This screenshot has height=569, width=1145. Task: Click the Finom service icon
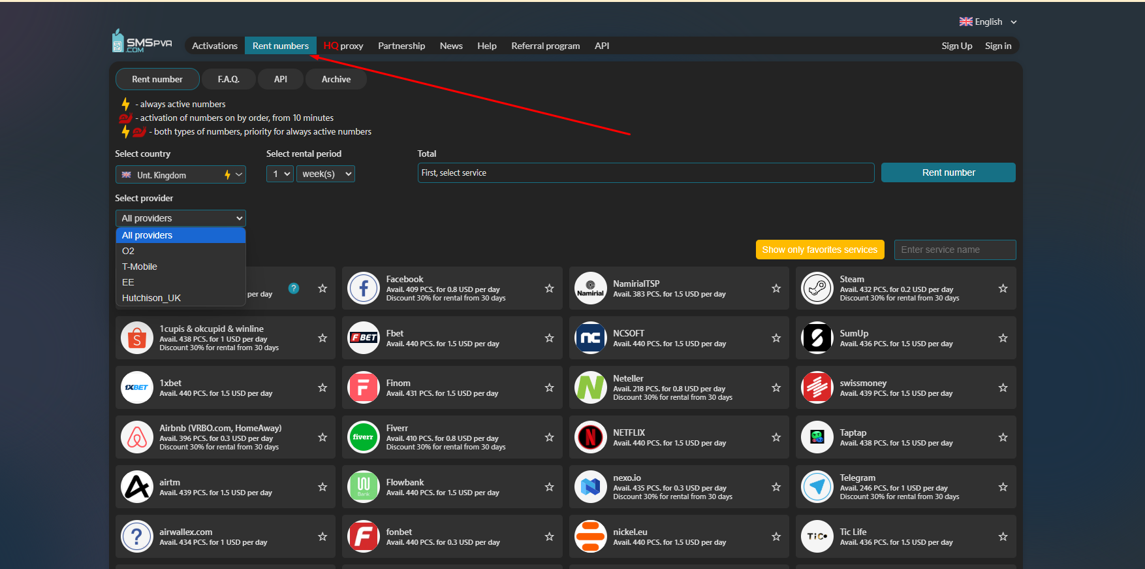click(x=364, y=387)
